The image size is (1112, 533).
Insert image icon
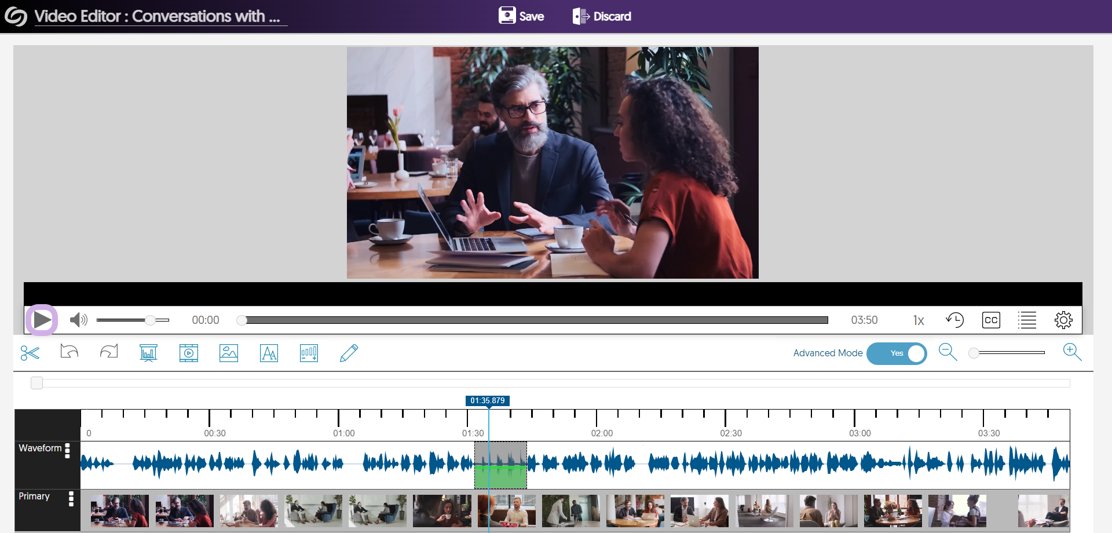[x=229, y=353]
